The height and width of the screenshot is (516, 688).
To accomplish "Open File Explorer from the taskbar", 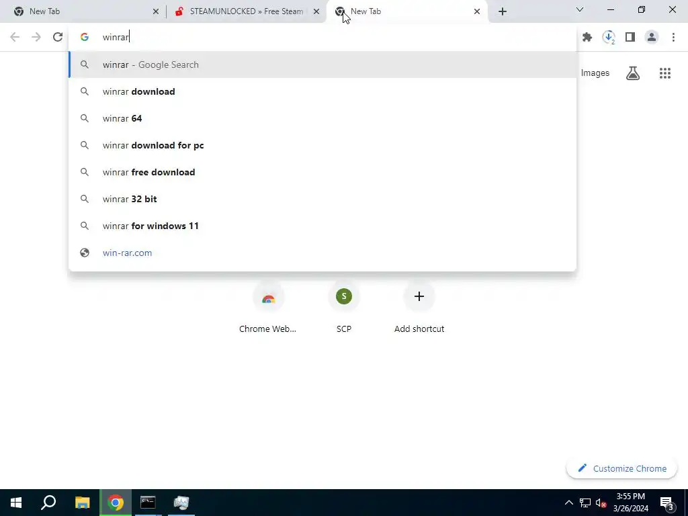I will tap(82, 503).
